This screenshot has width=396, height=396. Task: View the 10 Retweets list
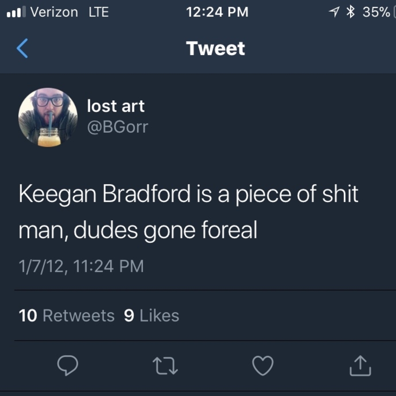click(66, 315)
